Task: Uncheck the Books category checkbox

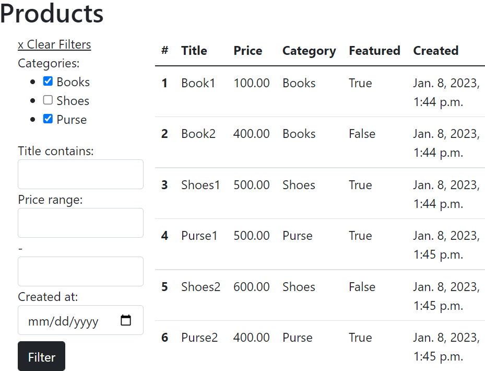Action: coord(48,82)
